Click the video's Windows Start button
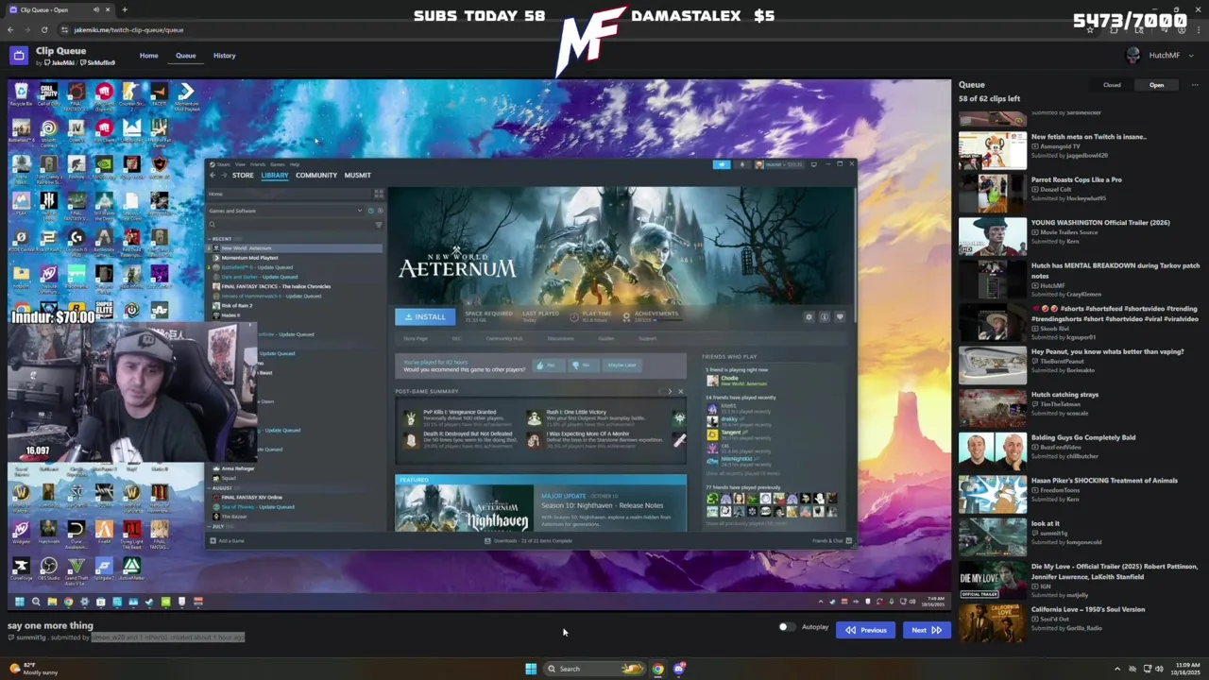Image resolution: width=1209 pixels, height=680 pixels. (x=19, y=602)
